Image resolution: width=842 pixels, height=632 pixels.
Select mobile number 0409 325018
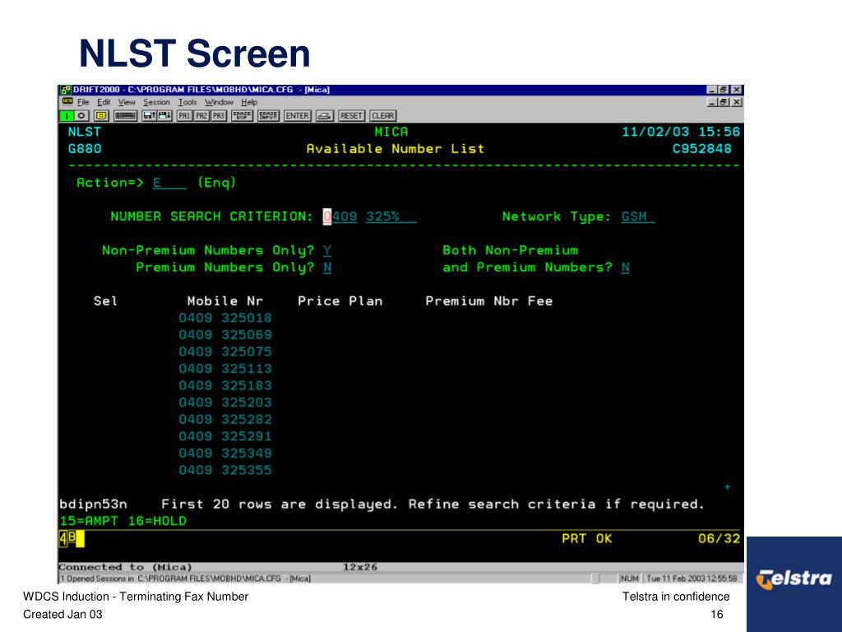[x=225, y=318]
